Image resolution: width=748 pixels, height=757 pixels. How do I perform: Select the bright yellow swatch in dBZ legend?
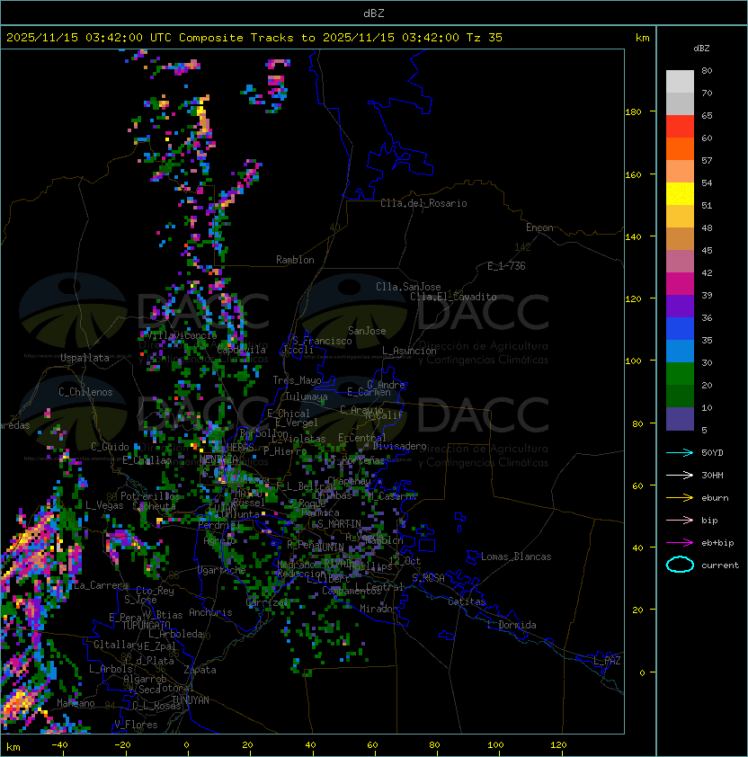click(680, 194)
